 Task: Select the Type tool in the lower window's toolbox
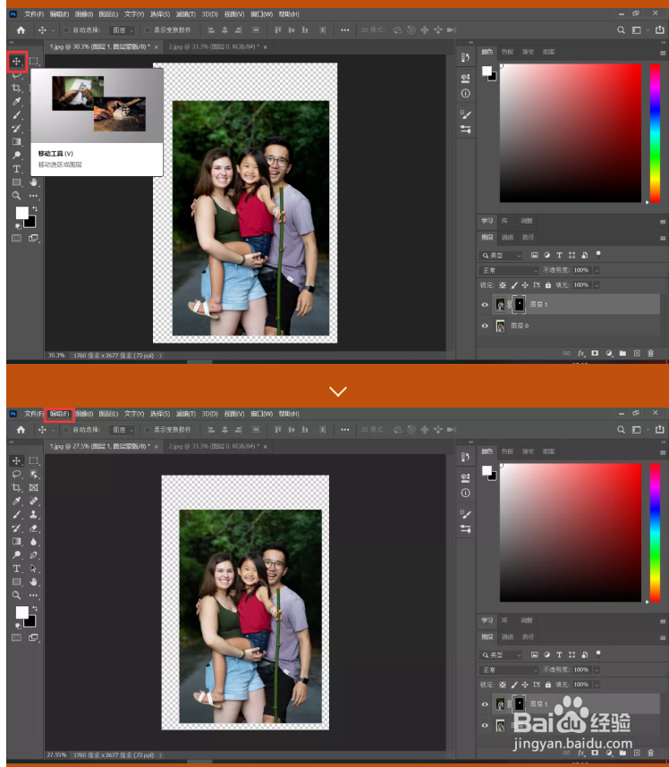click(17, 569)
